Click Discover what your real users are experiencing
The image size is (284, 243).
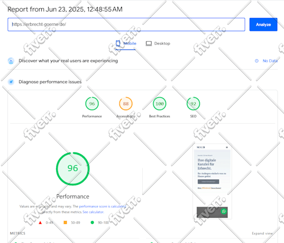[68, 61]
